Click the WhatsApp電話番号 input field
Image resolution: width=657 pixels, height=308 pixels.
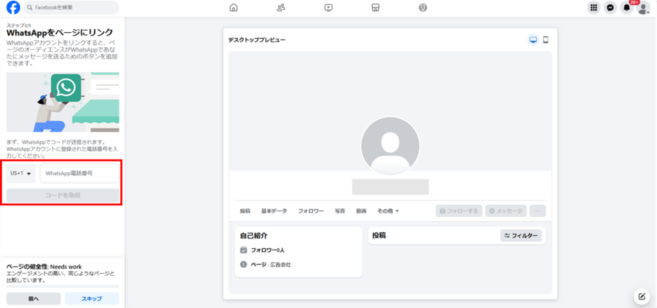pyautogui.click(x=79, y=173)
